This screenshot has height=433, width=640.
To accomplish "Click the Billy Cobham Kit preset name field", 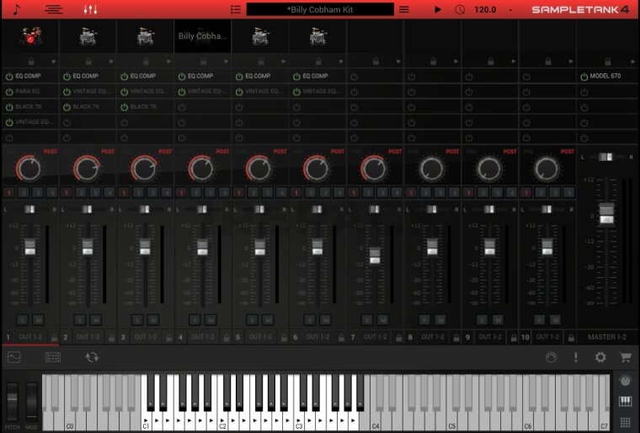I will (320, 9).
